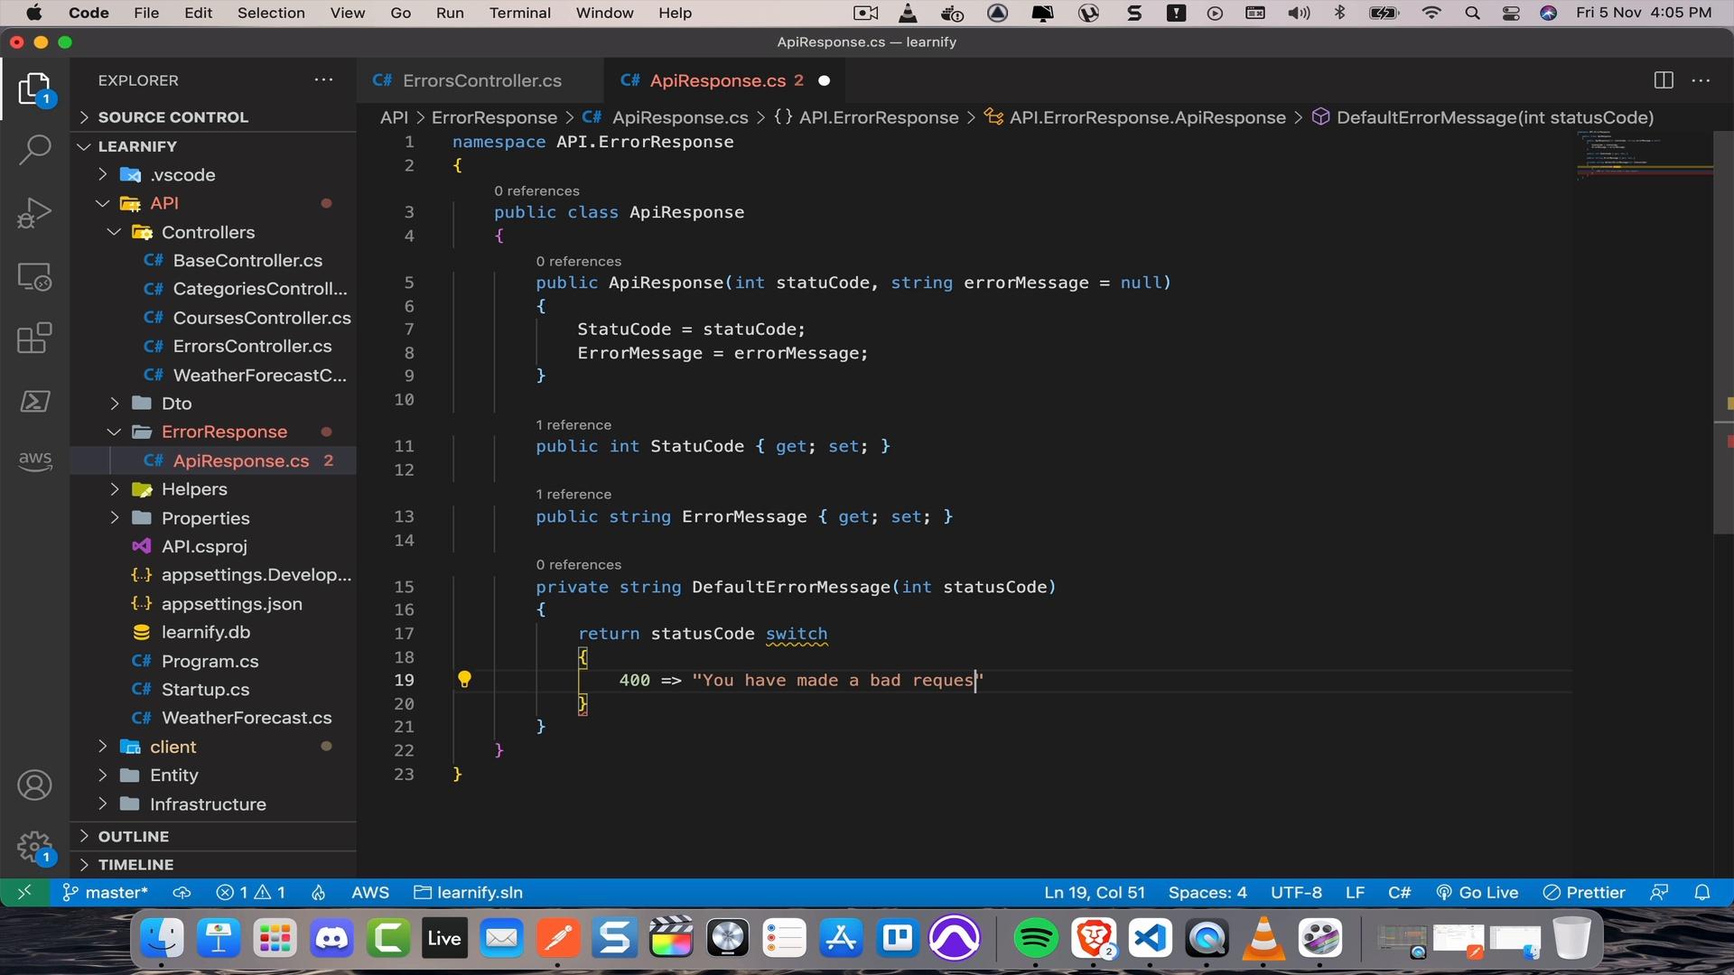Expand the Dto folder
1734x975 pixels.
click(x=213, y=404)
